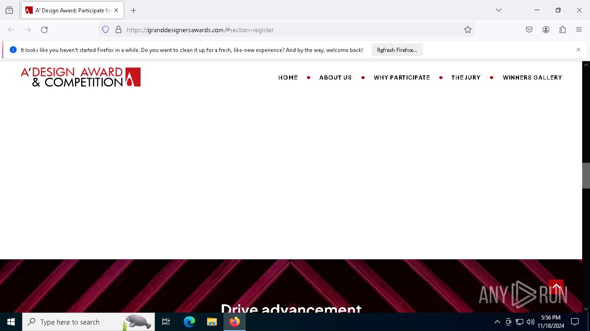590x331 pixels.
Task: Open the HOME menu item
Action: point(288,78)
